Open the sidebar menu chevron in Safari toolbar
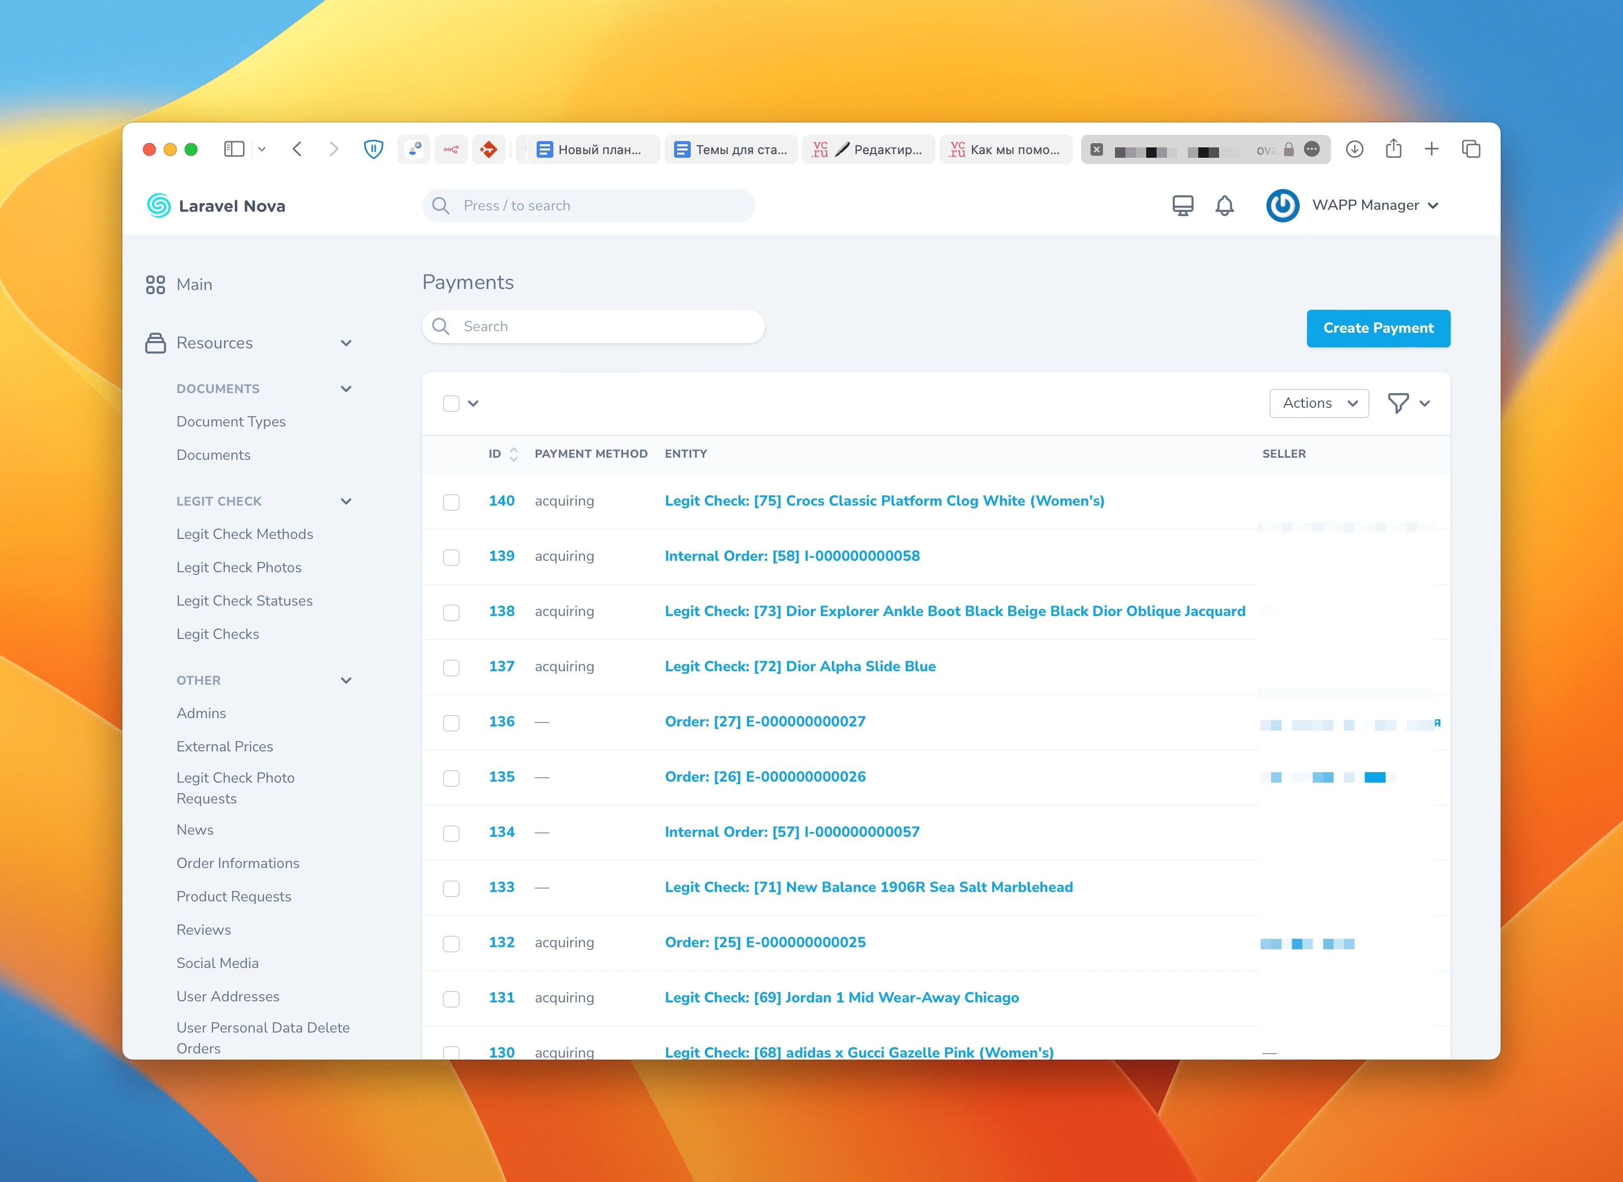The height and width of the screenshot is (1182, 1623). 262,149
